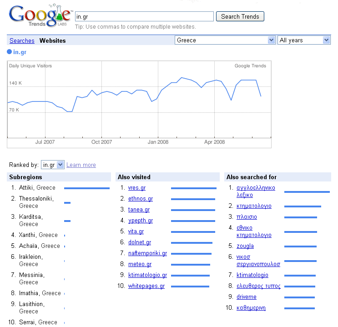Image resolution: width=338 pixels, height=327 pixels.
Task: Open the naftemporiki.gr link
Action: pyautogui.click(x=148, y=253)
